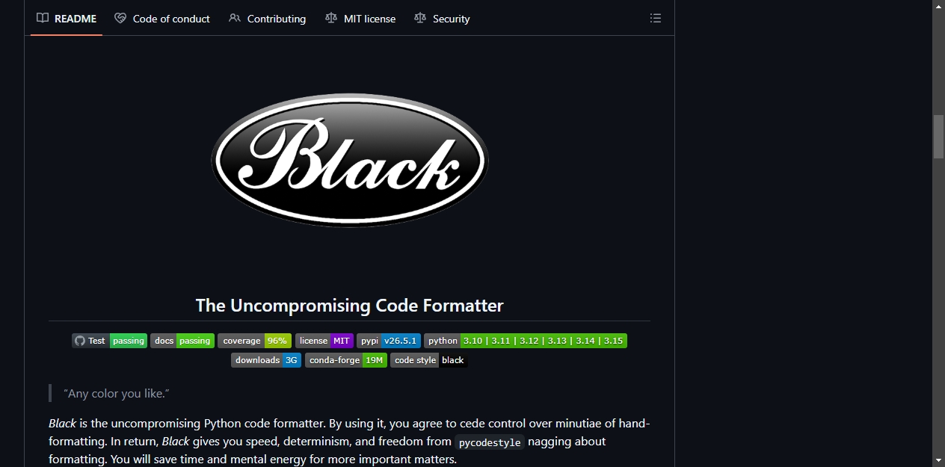Click the code style black badge
Viewport: 945px width, 467px height.
pos(429,360)
